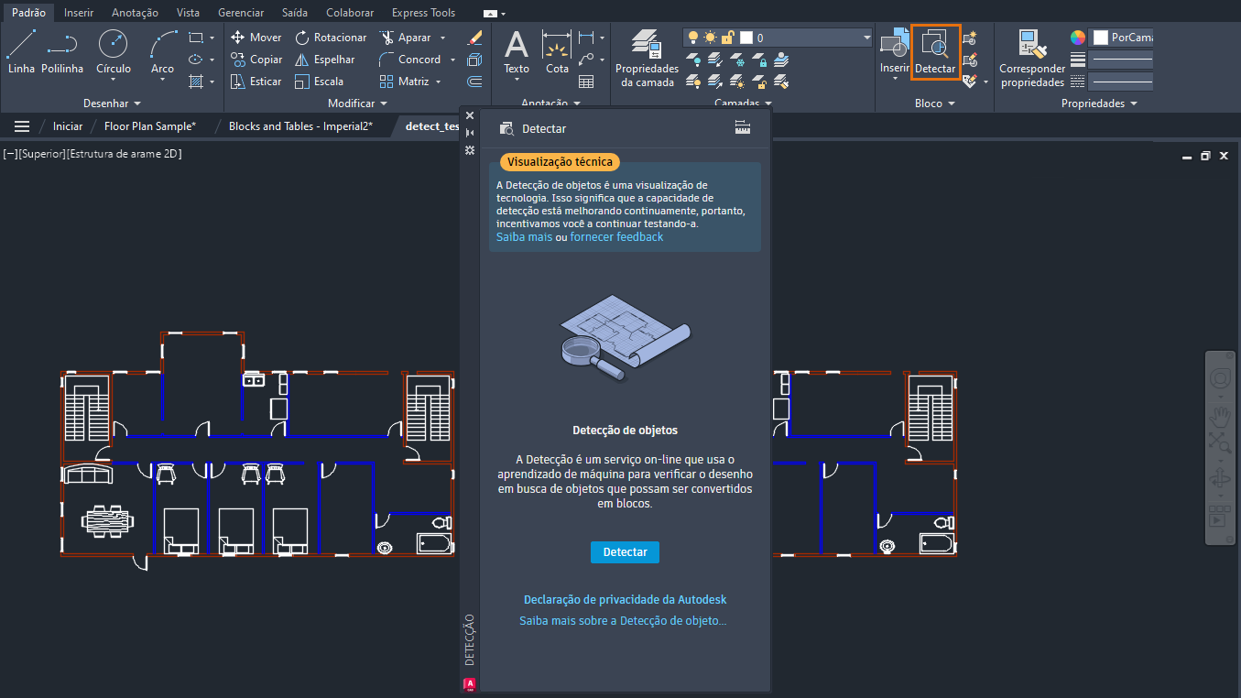1241x698 pixels.
Task: Open the Concord dropdown arrow
Action: pyautogui.click(x=451, y=60)
